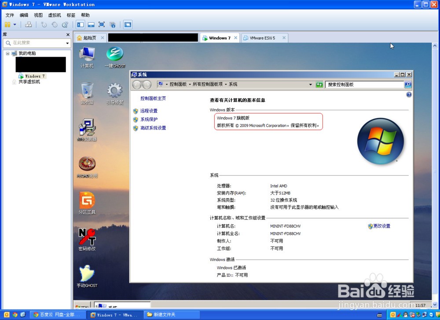
Task: Send Ctrl+Alt+Del using the toolbar icon
Action: [28, 25]
